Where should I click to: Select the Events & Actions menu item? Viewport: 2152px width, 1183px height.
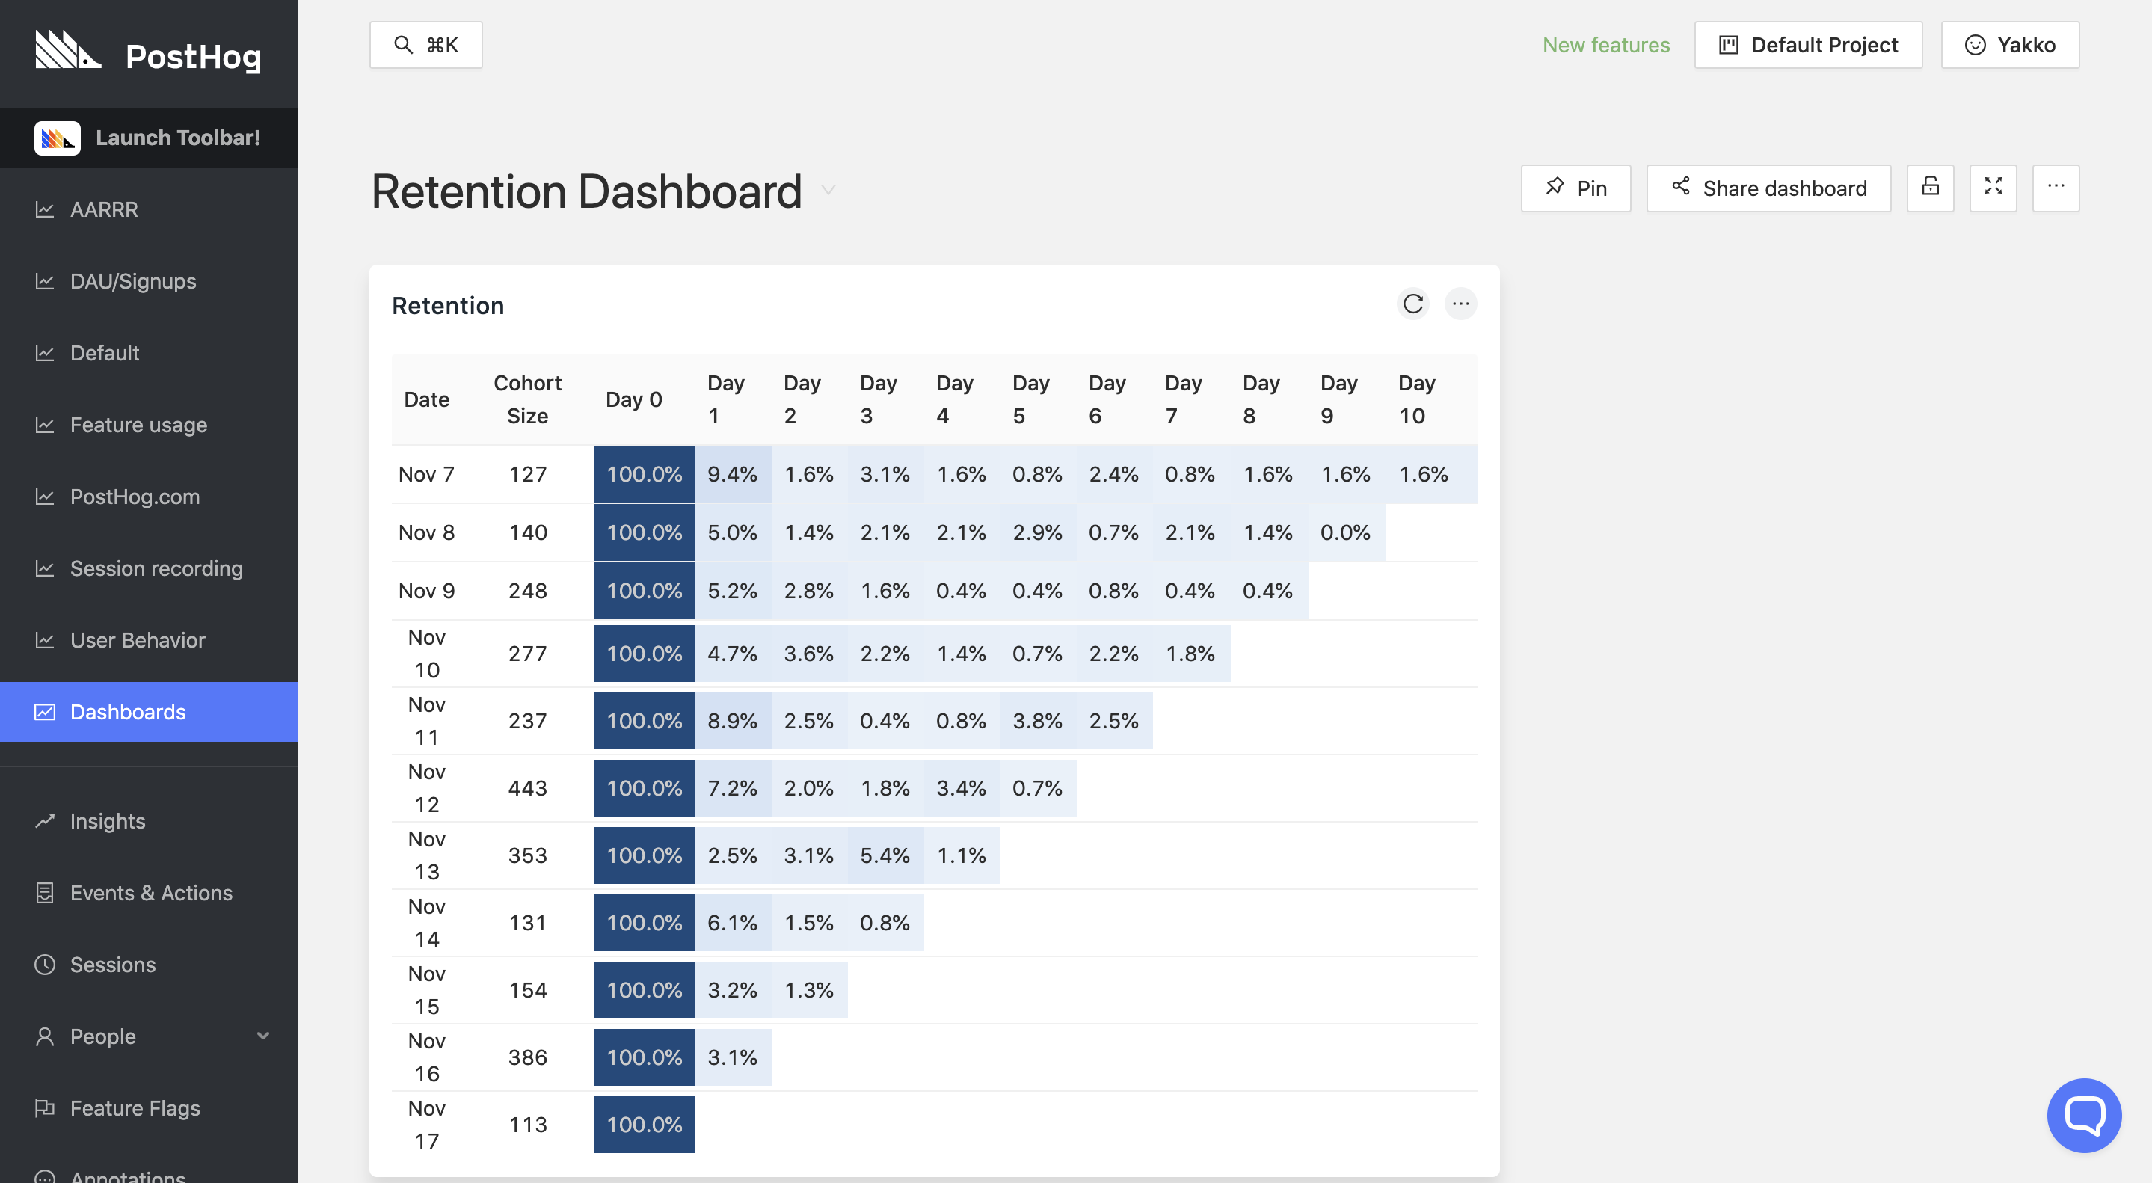152,891
